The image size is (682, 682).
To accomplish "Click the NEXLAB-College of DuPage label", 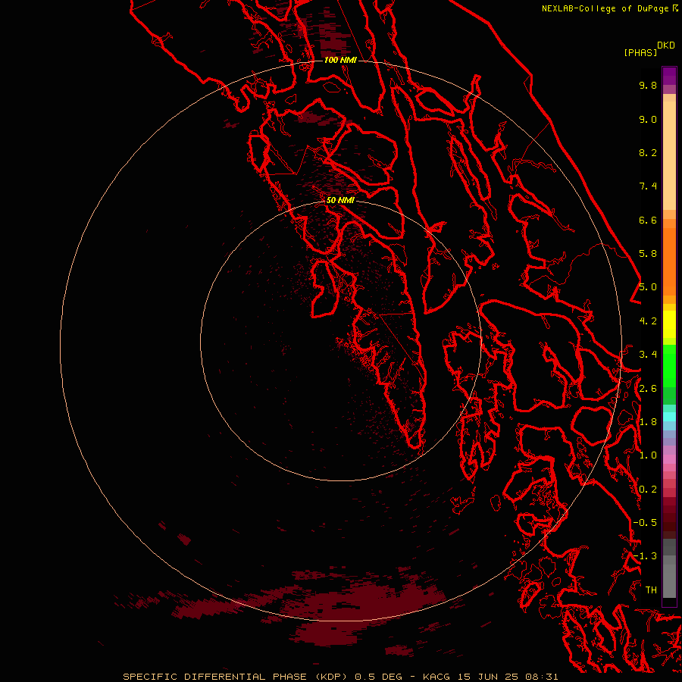I will [x=605, y=8].
